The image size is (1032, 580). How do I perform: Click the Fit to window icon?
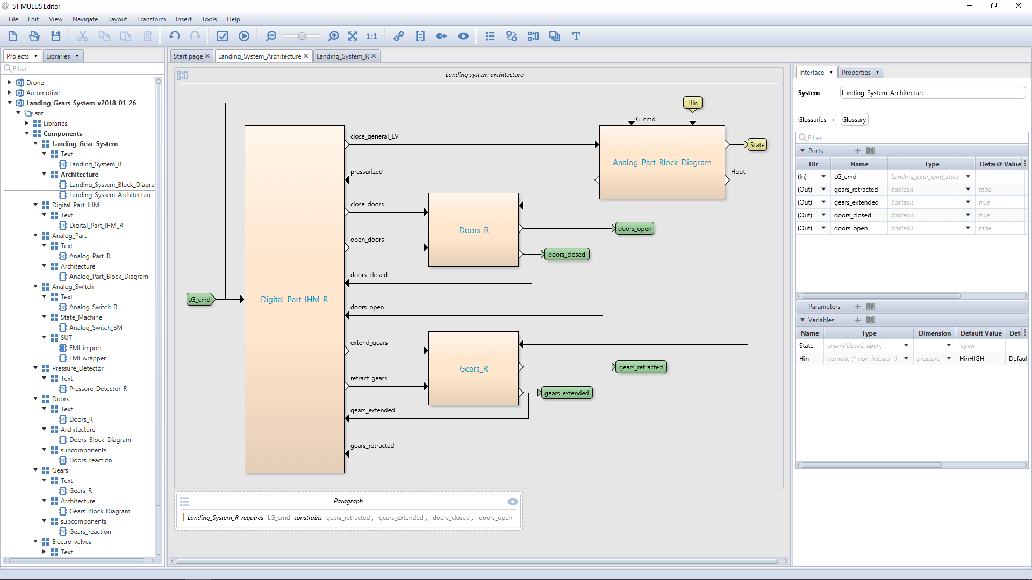click(353, 36)
